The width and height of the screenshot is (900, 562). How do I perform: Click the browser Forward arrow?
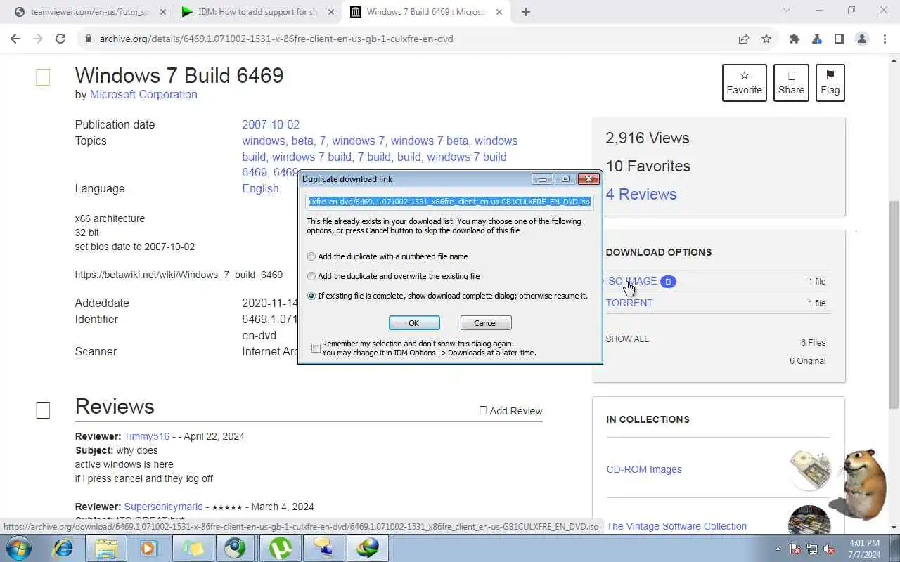(38, 39)
